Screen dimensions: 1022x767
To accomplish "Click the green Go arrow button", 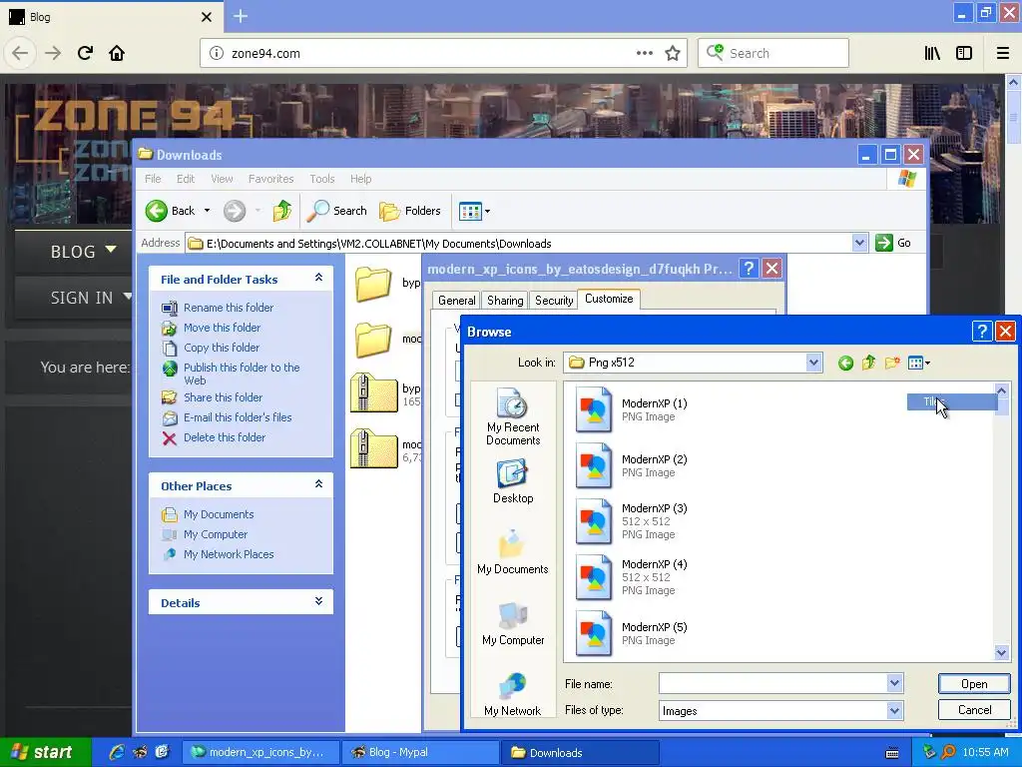I will tap(884, 243).
